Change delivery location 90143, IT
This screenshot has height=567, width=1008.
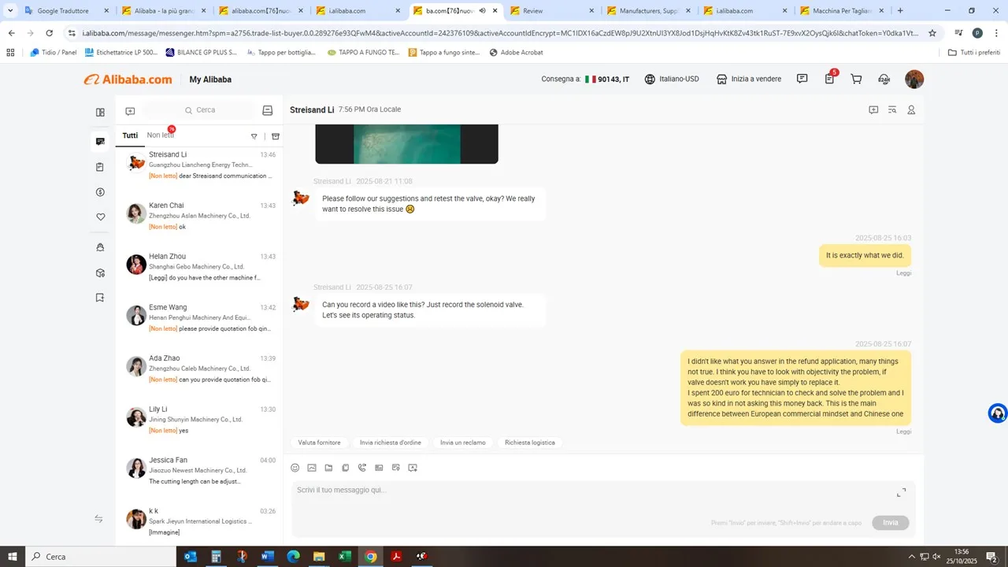point(606,80)
